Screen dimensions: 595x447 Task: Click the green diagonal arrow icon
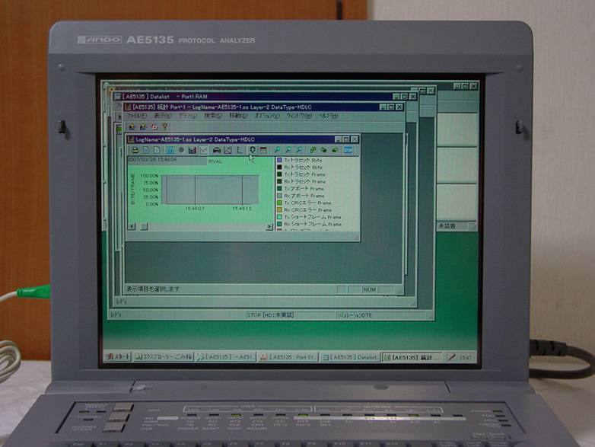tap(313, 150)
